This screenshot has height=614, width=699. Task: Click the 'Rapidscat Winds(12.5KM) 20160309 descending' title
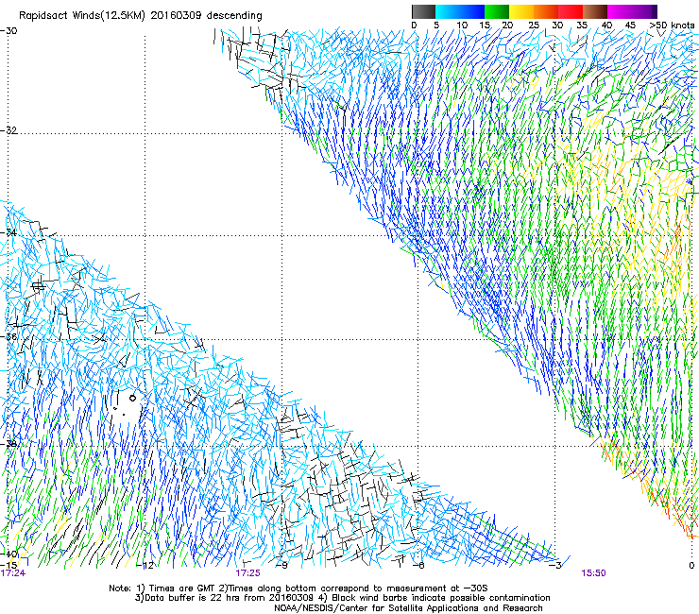[141, 16]
